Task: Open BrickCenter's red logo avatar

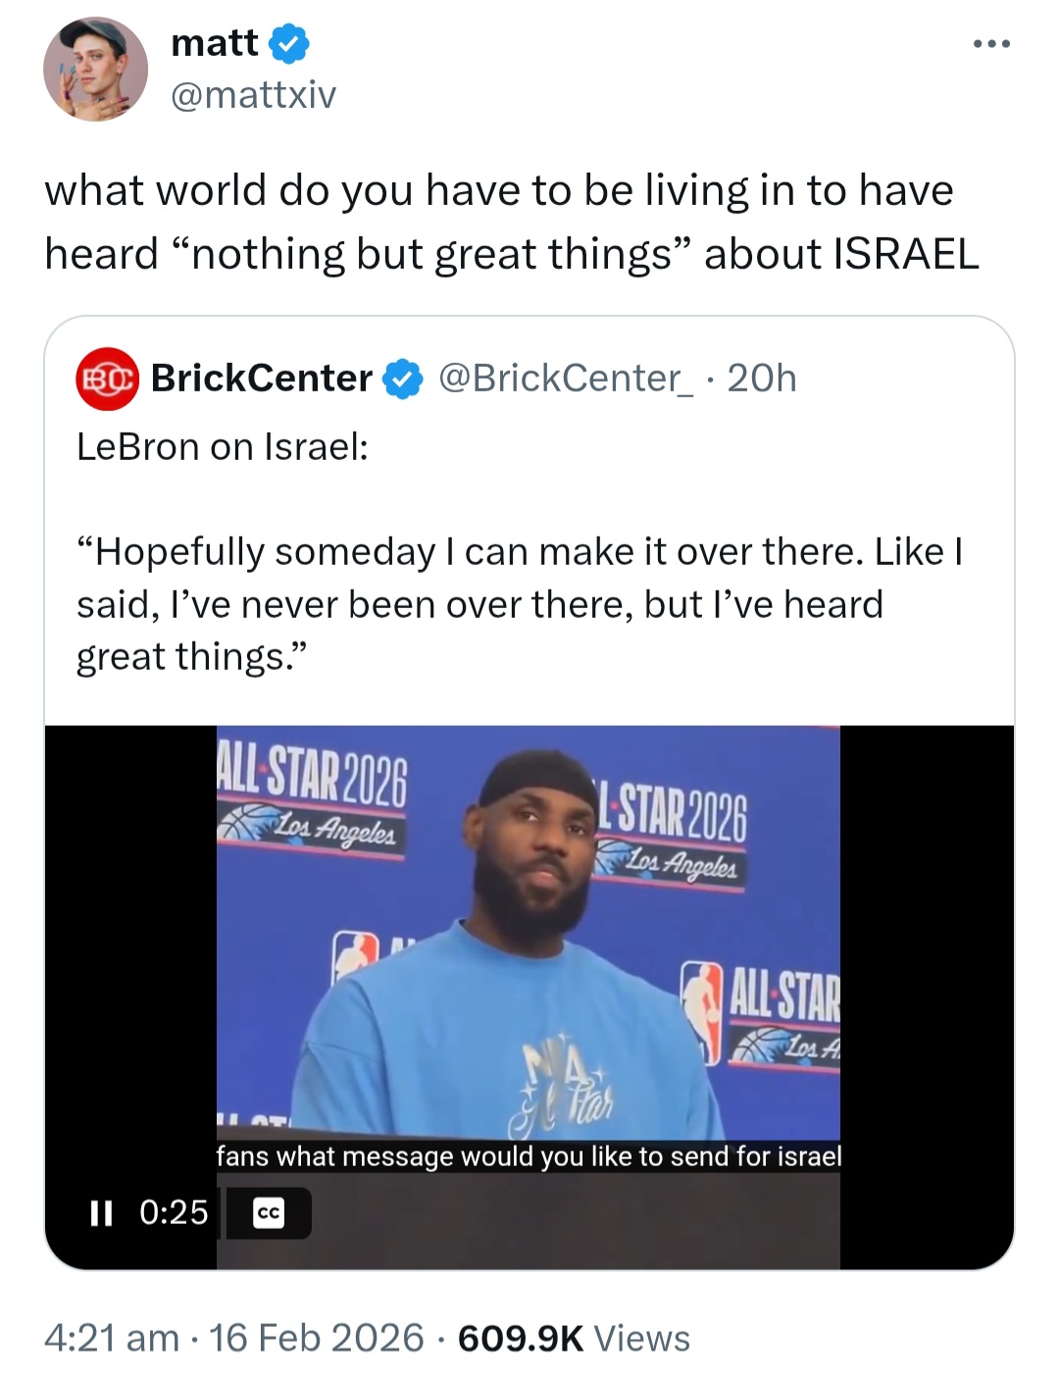Action: pos(107,379)
